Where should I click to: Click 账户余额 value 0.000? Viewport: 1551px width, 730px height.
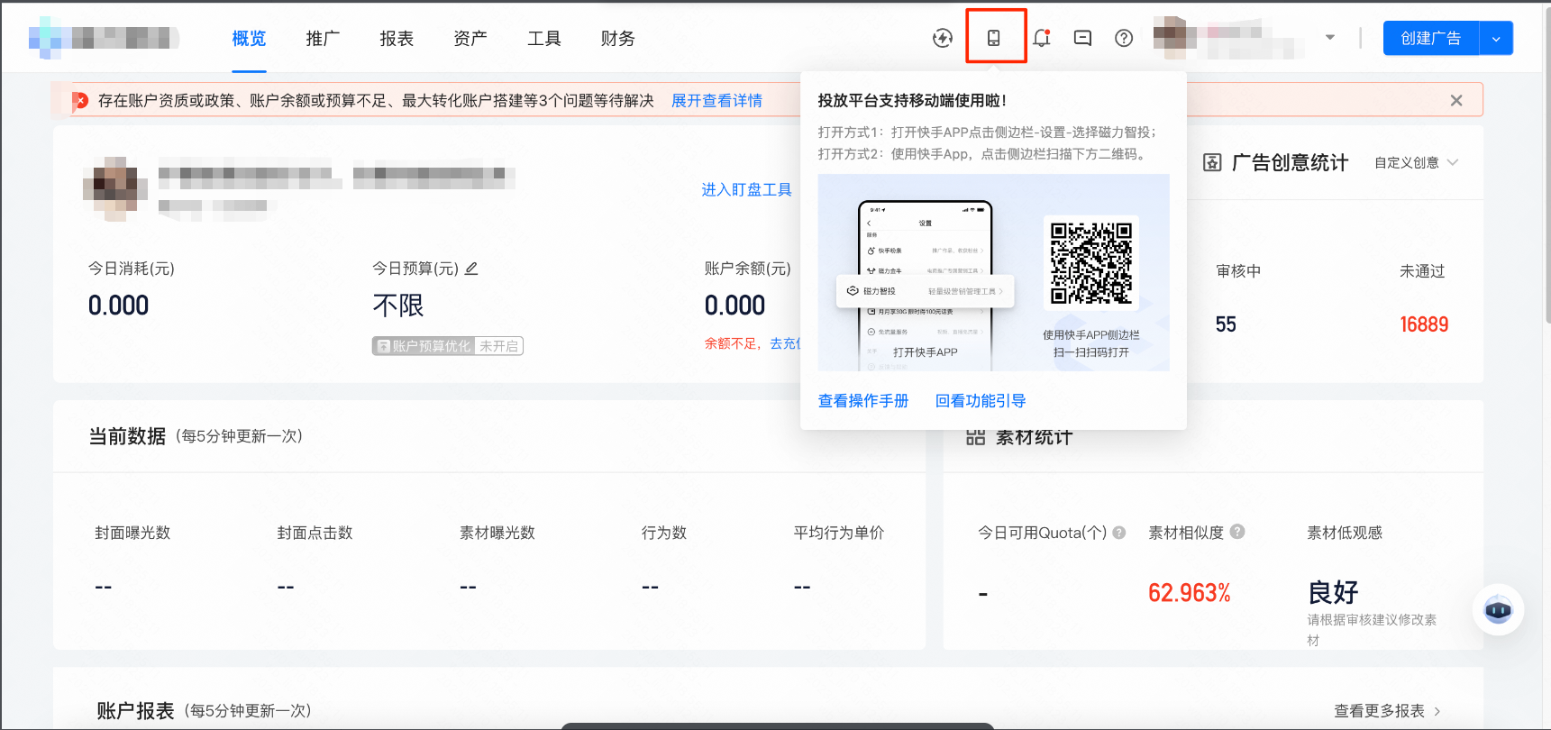point(734,306)
